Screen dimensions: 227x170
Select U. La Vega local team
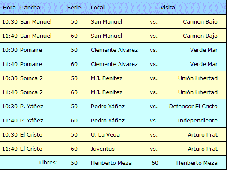[105, 135]
